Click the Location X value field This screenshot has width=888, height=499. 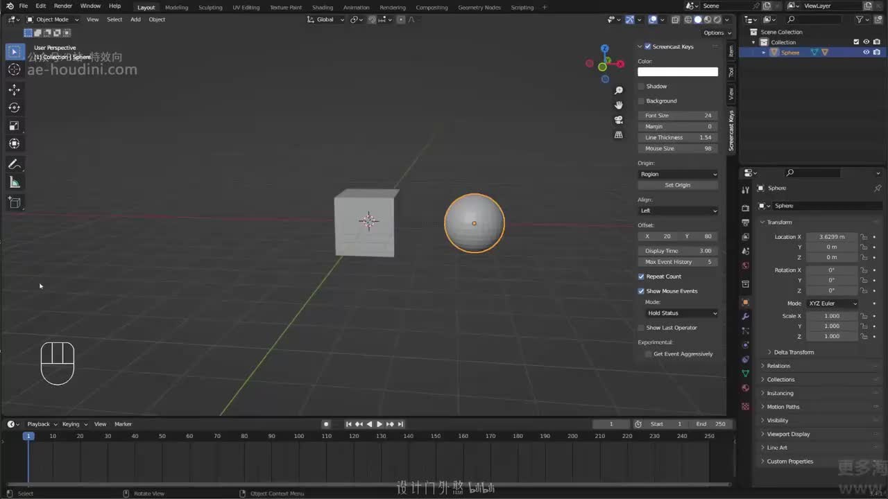click(x=832, y=237)
